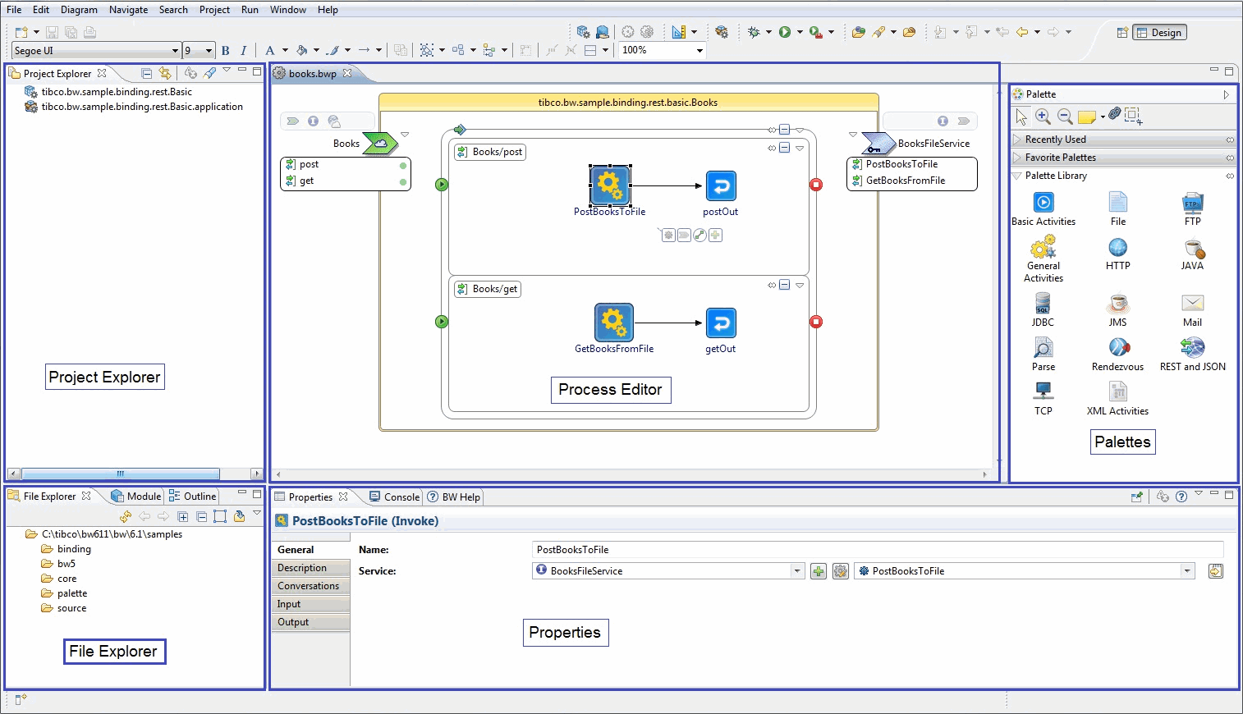
Task: Select the FTP palette icon
Action: (1192, 204)
